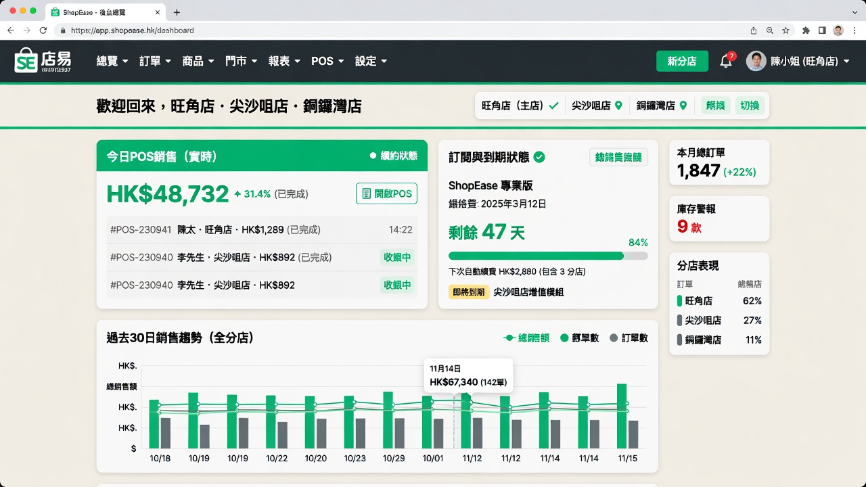
Task: Click 銅鑼灣店 grey color bar in 分店表現
Action: tap(680, 340)
